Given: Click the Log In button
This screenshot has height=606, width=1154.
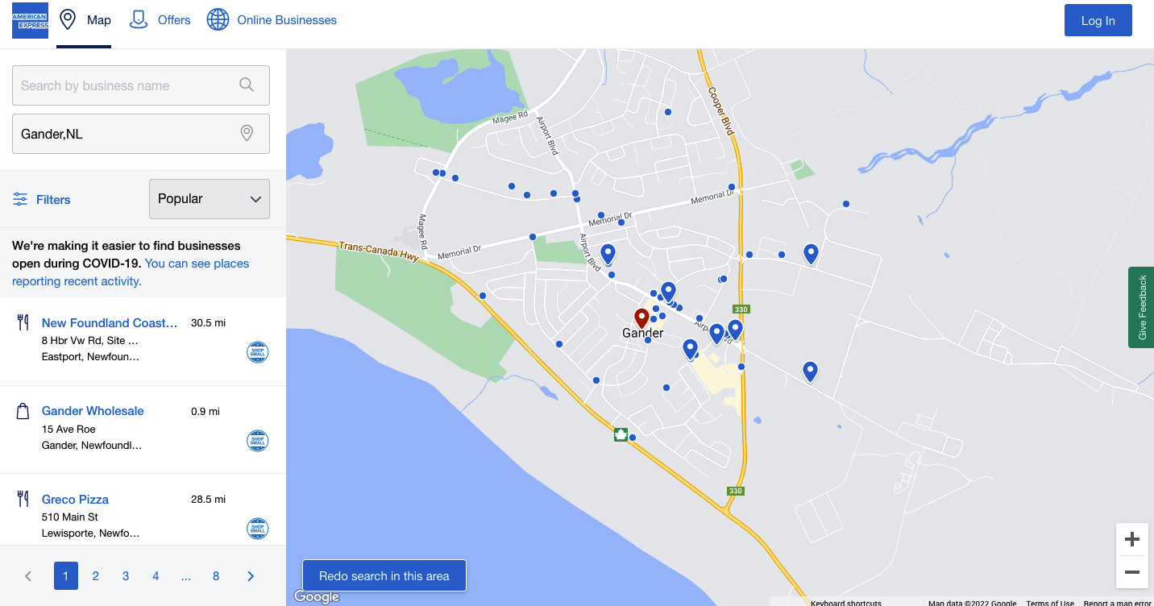Looking at the screenshot, I should point(1098,21).
